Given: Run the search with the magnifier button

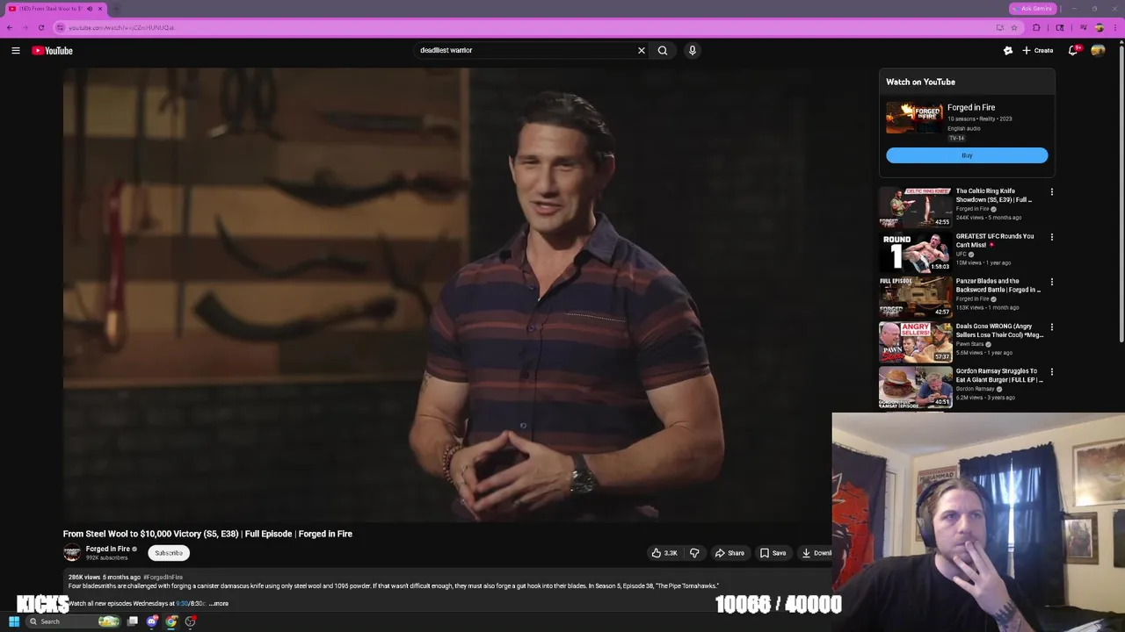Looking at the screenshot, I should (663, 51).
